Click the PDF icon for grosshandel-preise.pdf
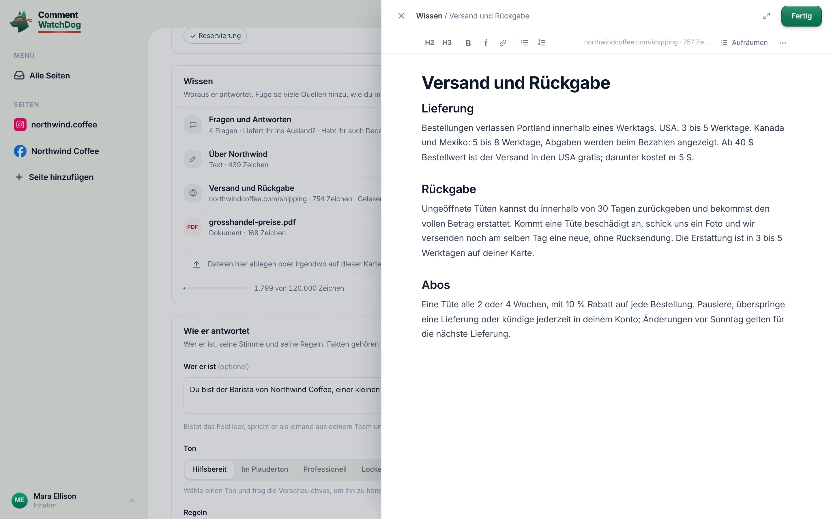The height and width of the screenshot is (519, 831). 193,227
